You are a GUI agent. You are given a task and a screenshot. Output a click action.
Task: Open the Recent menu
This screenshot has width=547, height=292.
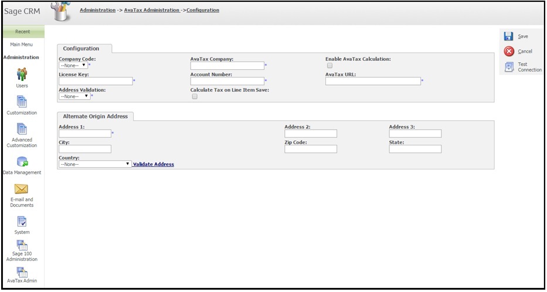(23, 32)
